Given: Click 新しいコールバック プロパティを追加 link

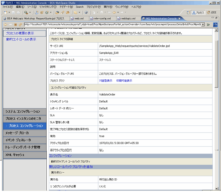Looking at the screenshot, I should point(71,167).
